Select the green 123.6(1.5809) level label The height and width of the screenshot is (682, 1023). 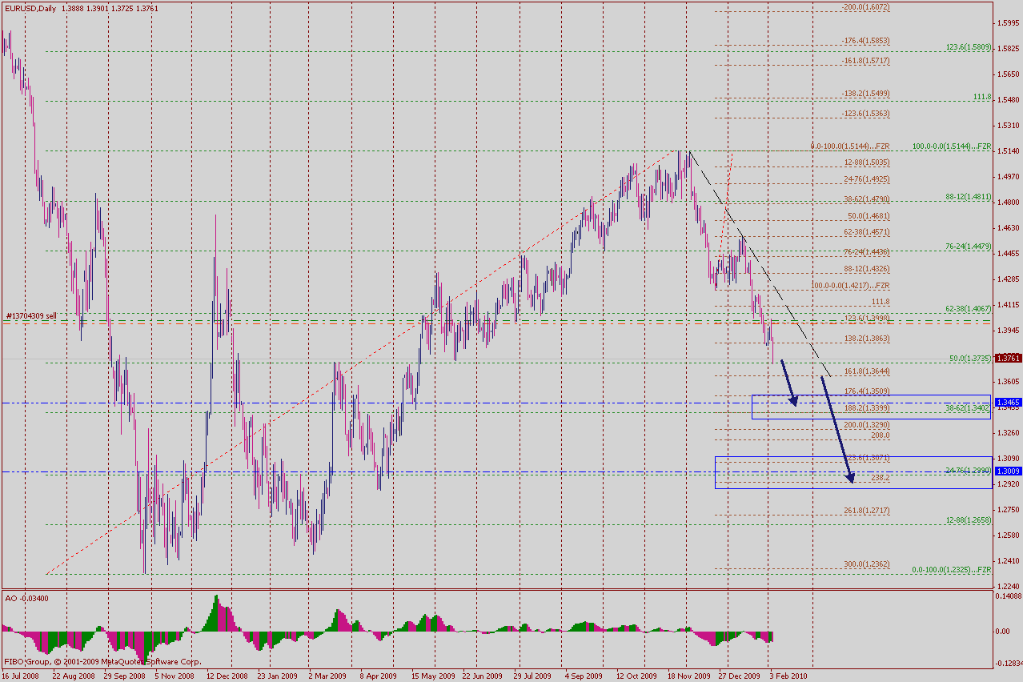coord(969,47)
